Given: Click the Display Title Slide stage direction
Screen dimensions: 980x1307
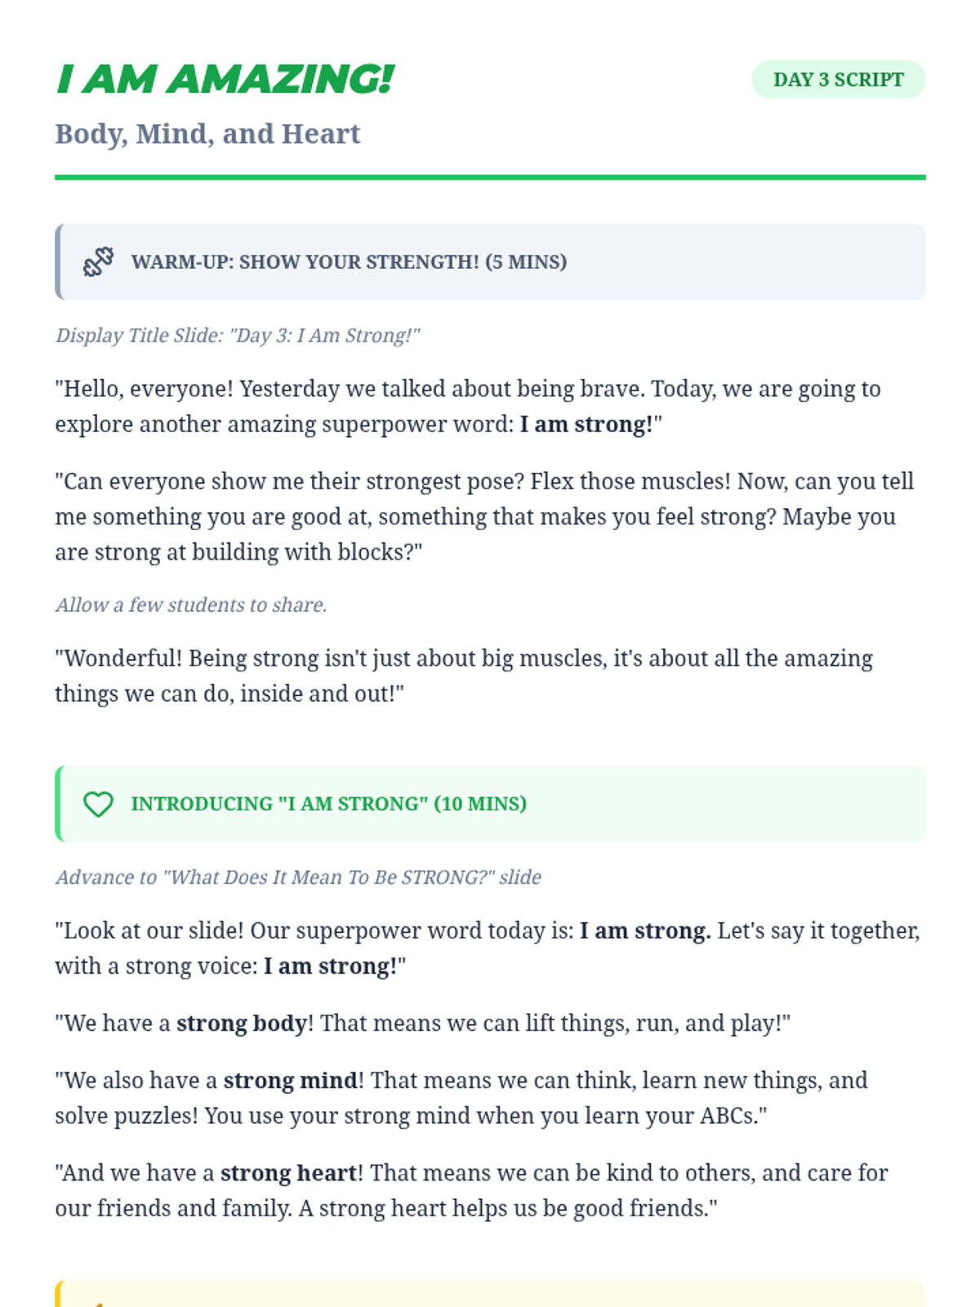Looking at the screenshot, I should point(238,336).
